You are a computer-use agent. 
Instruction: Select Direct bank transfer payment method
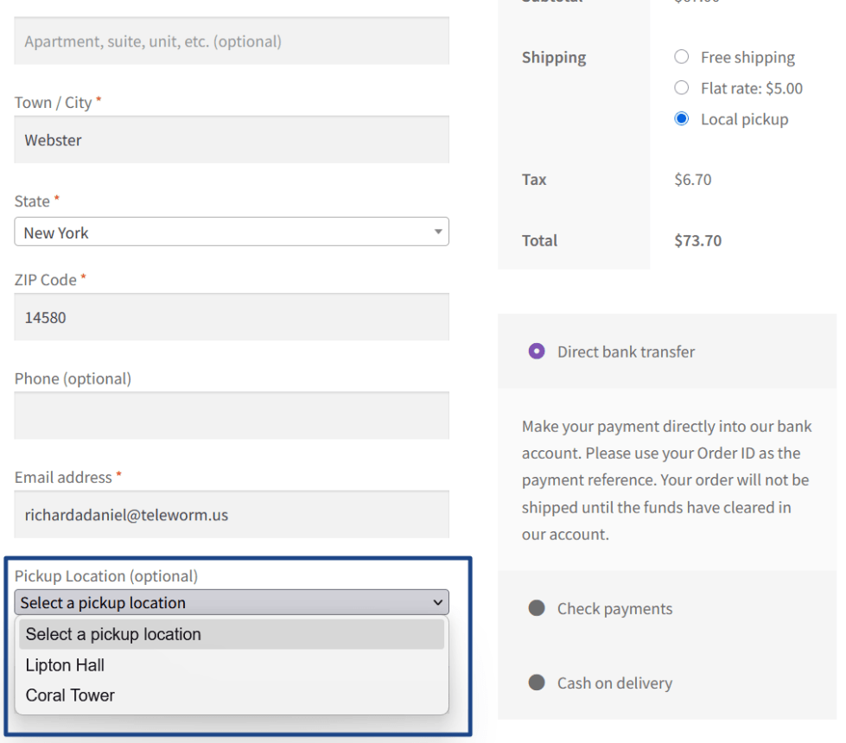tap(537, 352)
